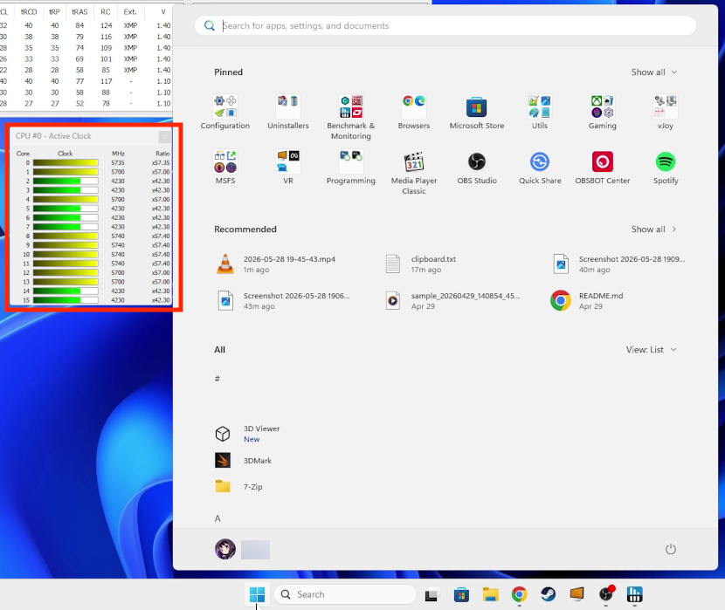Expand the 7-Zip folder entry

(239, 487)
